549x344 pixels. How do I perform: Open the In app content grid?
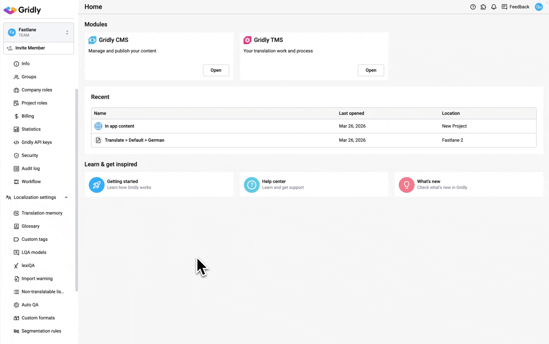coord(119,126)
